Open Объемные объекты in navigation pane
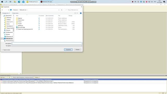167x94 pixels. (9, 37)
